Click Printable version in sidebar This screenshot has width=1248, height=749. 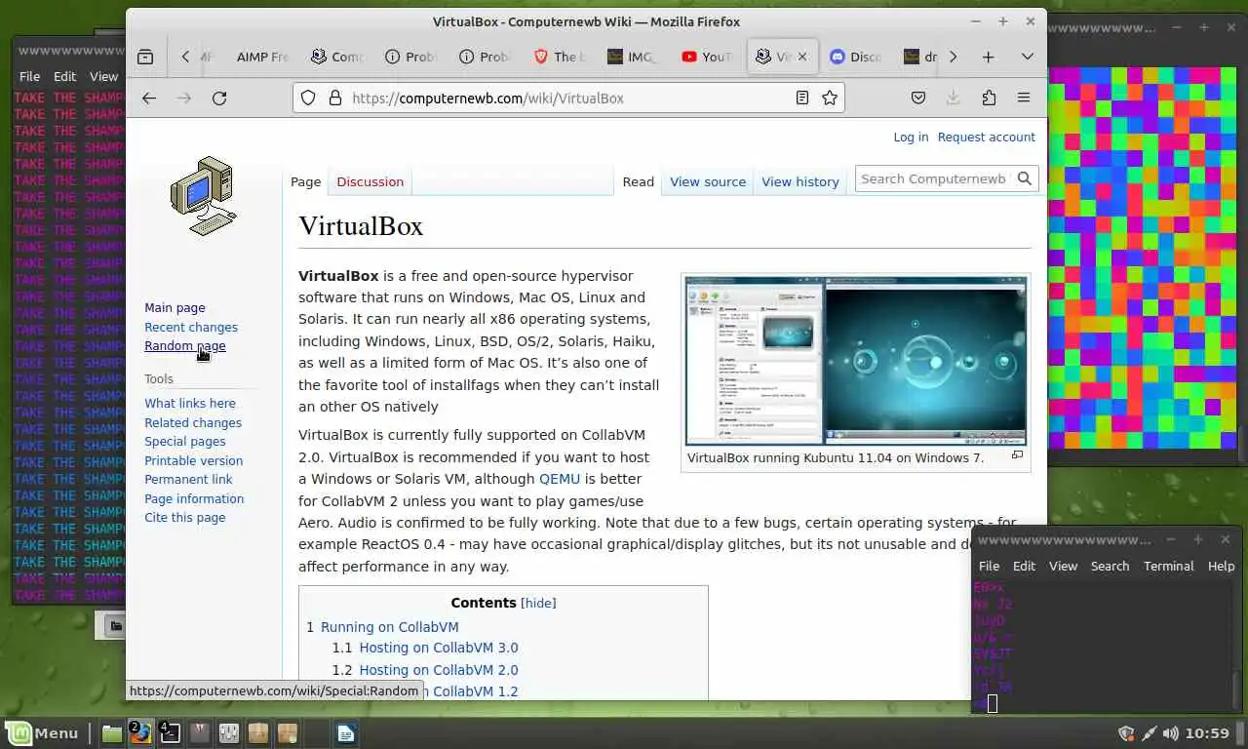pos(194,460)
